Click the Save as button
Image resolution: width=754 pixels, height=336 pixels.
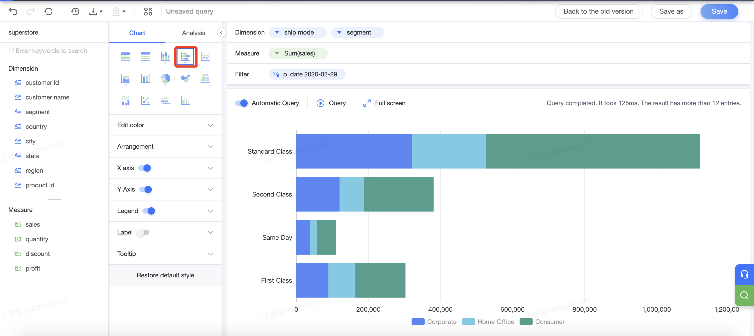671,12
